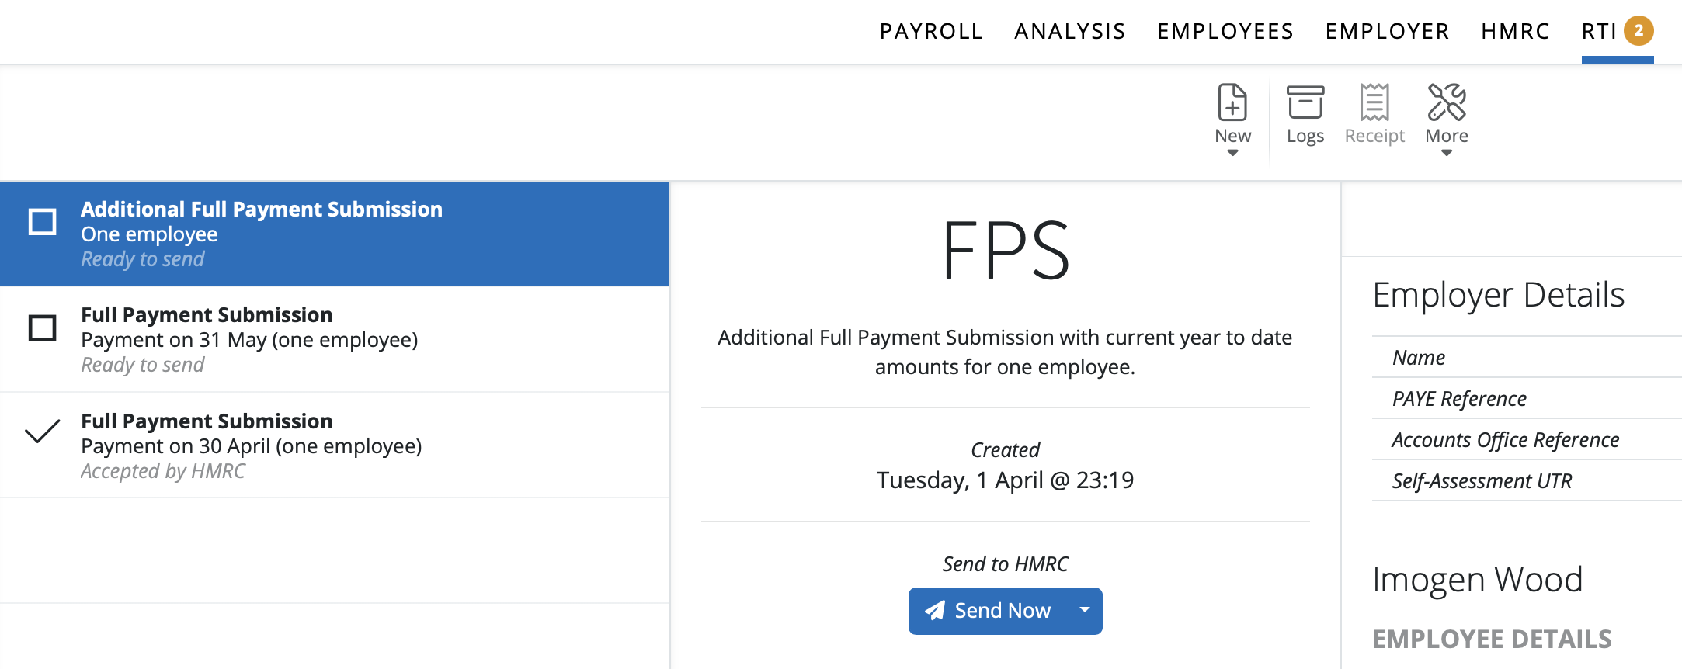Image resolution: width=1682 pixels, height=669 pixels.
Task: Open the Logs archive icon
Action: [x=1305, y=102]
